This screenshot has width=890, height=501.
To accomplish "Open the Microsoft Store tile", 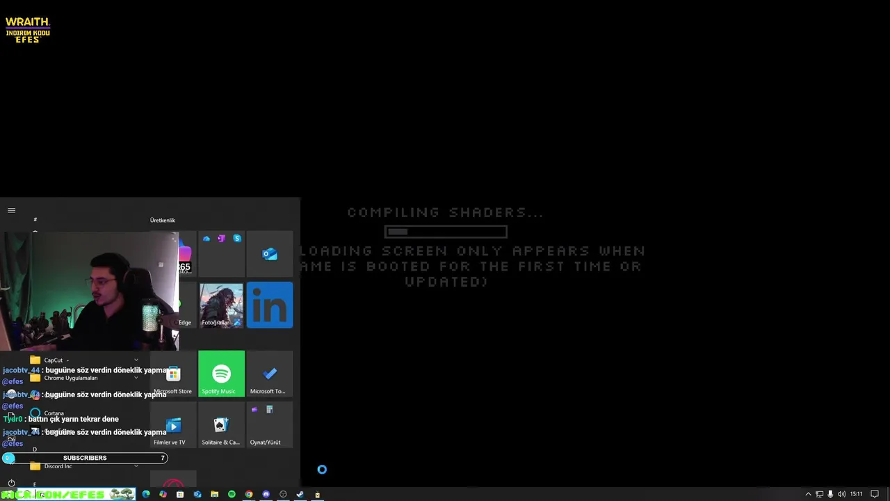I will [x=173, y=374].
